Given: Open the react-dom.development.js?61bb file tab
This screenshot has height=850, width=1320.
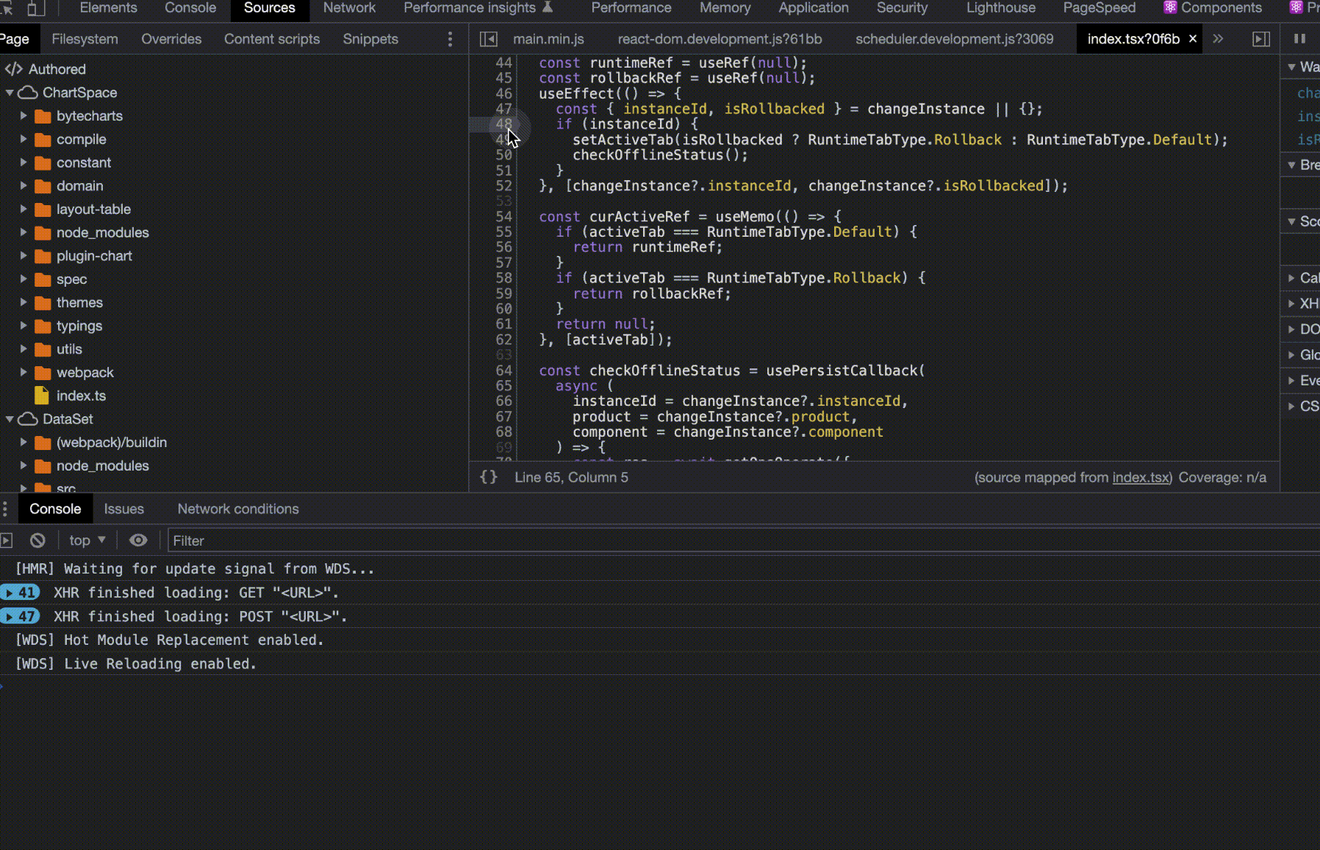Looking at the screenshot, I should point(720,39).
